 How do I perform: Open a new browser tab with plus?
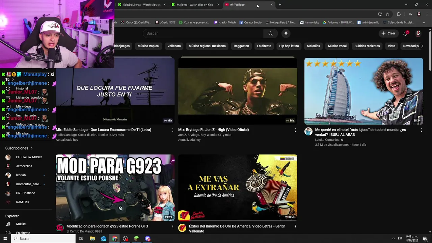click(x=280, y=5)
